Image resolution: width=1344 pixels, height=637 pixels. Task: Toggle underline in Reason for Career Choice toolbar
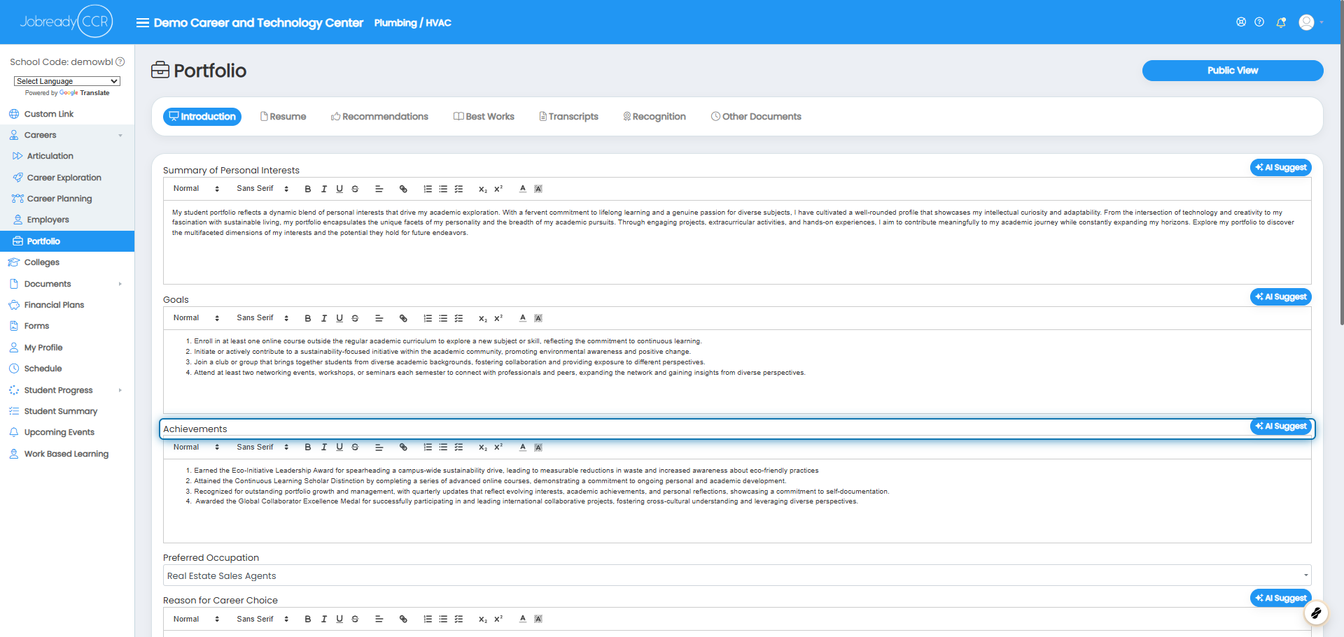[x=339, y=619]
